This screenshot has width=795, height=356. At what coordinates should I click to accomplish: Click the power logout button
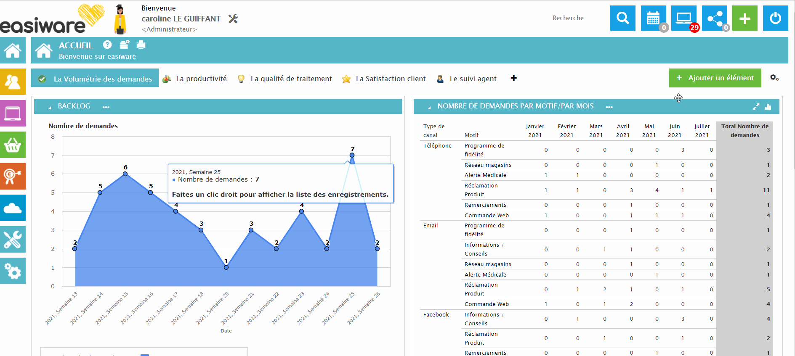775,18
